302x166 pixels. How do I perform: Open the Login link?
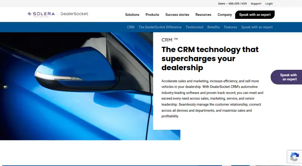pos(269,3)
